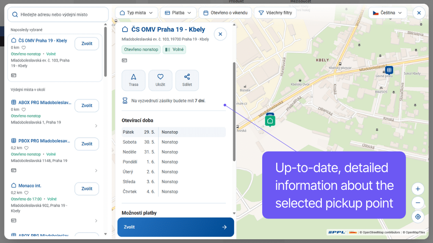Viewport: 433px width, 243px height.
Task: Open the Platba filter dropdown
Action: (178, 13)
